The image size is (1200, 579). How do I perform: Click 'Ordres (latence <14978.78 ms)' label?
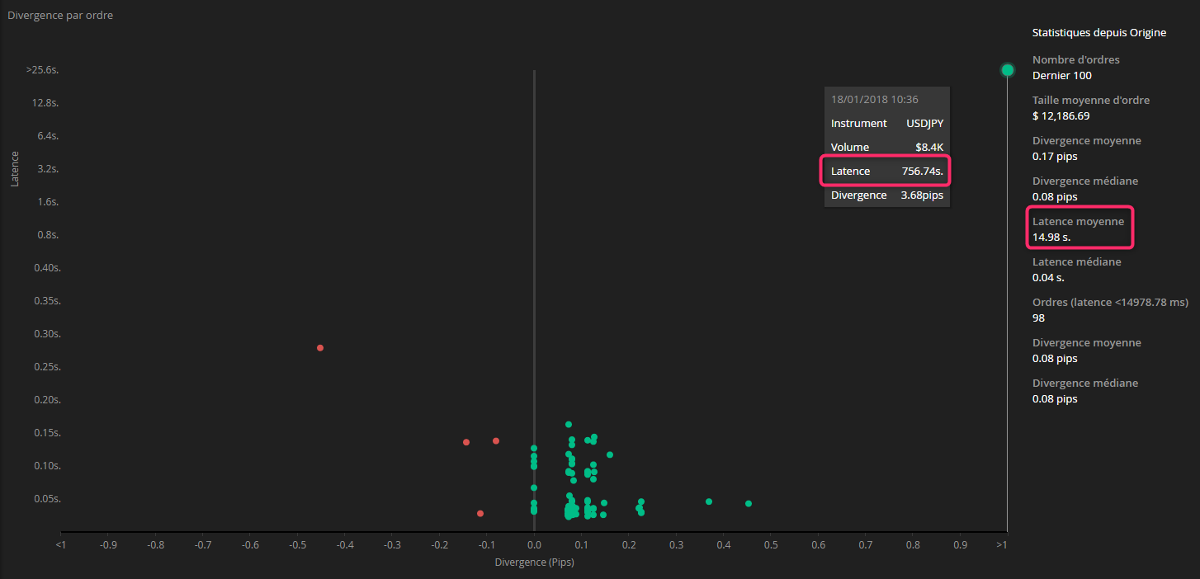click(1110, 303)
